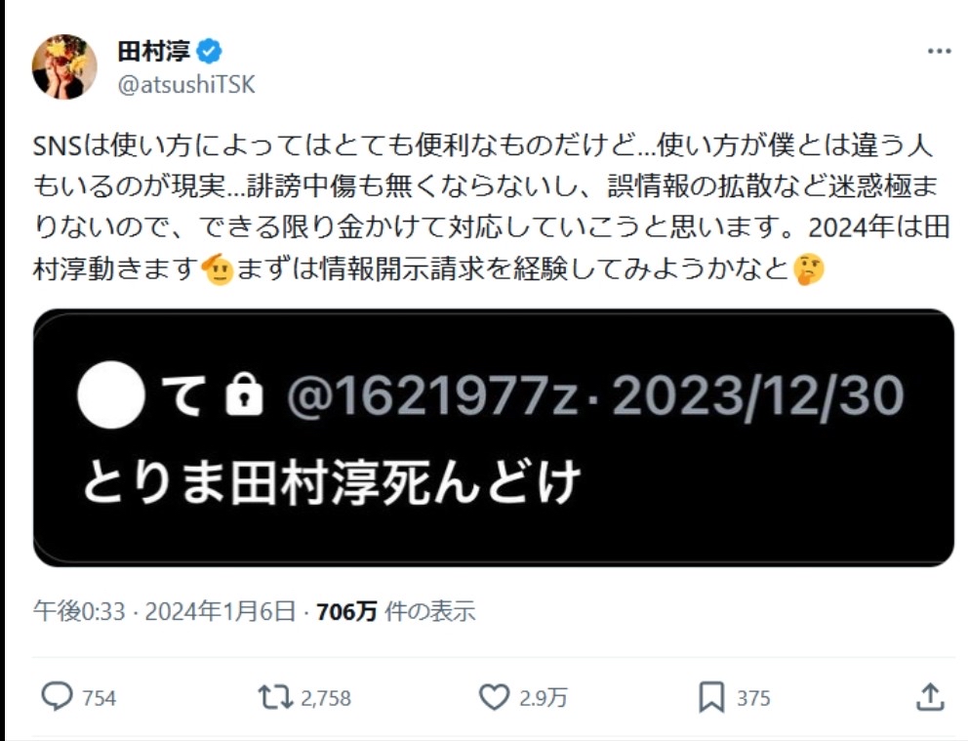The width and height of the screenshot is (968, 741).
Task: Click the white circle avatar in embedded image
Action: [111, 395]
